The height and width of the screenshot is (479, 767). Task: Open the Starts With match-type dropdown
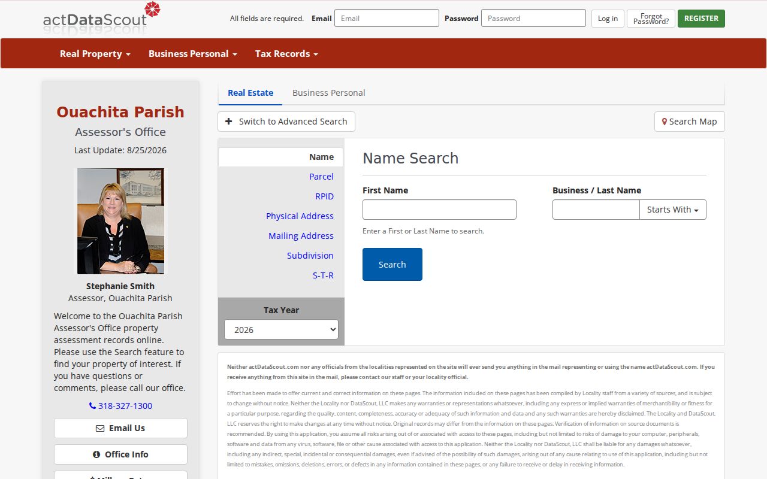coord(673,210)
